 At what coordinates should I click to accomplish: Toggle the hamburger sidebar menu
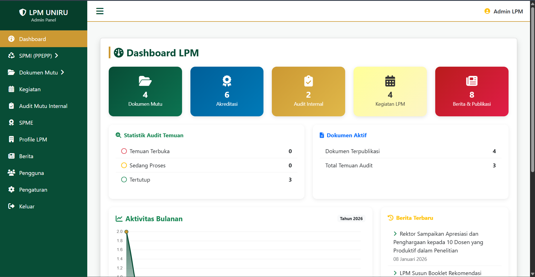click(100, 11)
